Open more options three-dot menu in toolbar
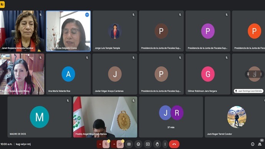The image size is (265, 149). tap(165, 144)
